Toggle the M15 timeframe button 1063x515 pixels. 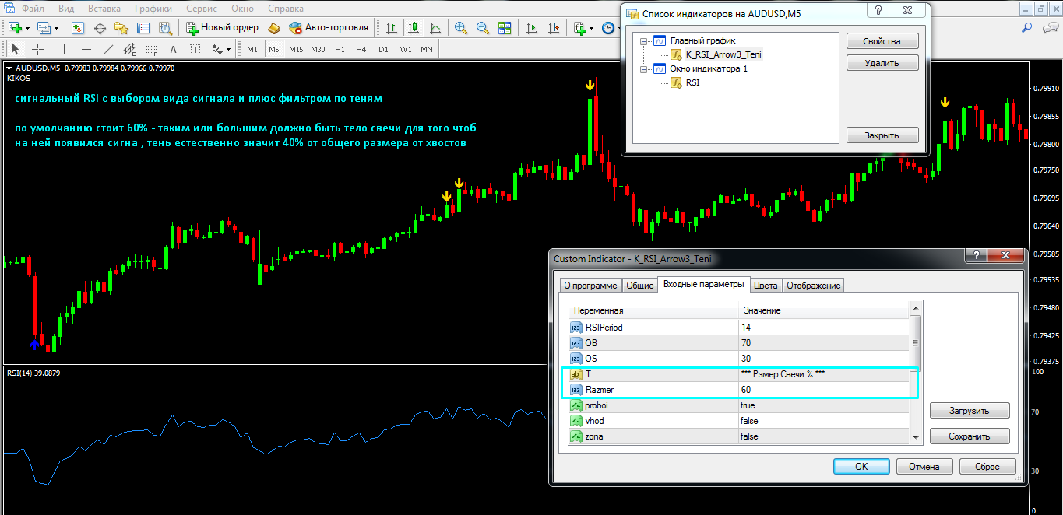(x=296, y=50)
